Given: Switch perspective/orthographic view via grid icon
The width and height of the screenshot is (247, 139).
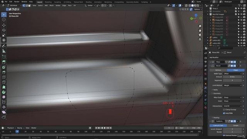Looking at the screenshot, I should click(x=200, y=39).
